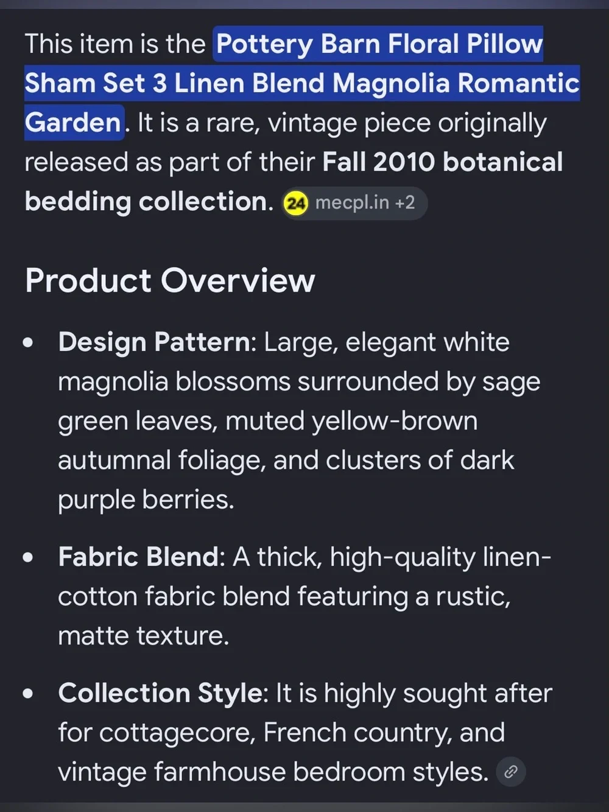Click Sham Set 3 Linen Blend Magnolia Romantic line
Viewport: 609px width, 812px height.
click(302, 83)
